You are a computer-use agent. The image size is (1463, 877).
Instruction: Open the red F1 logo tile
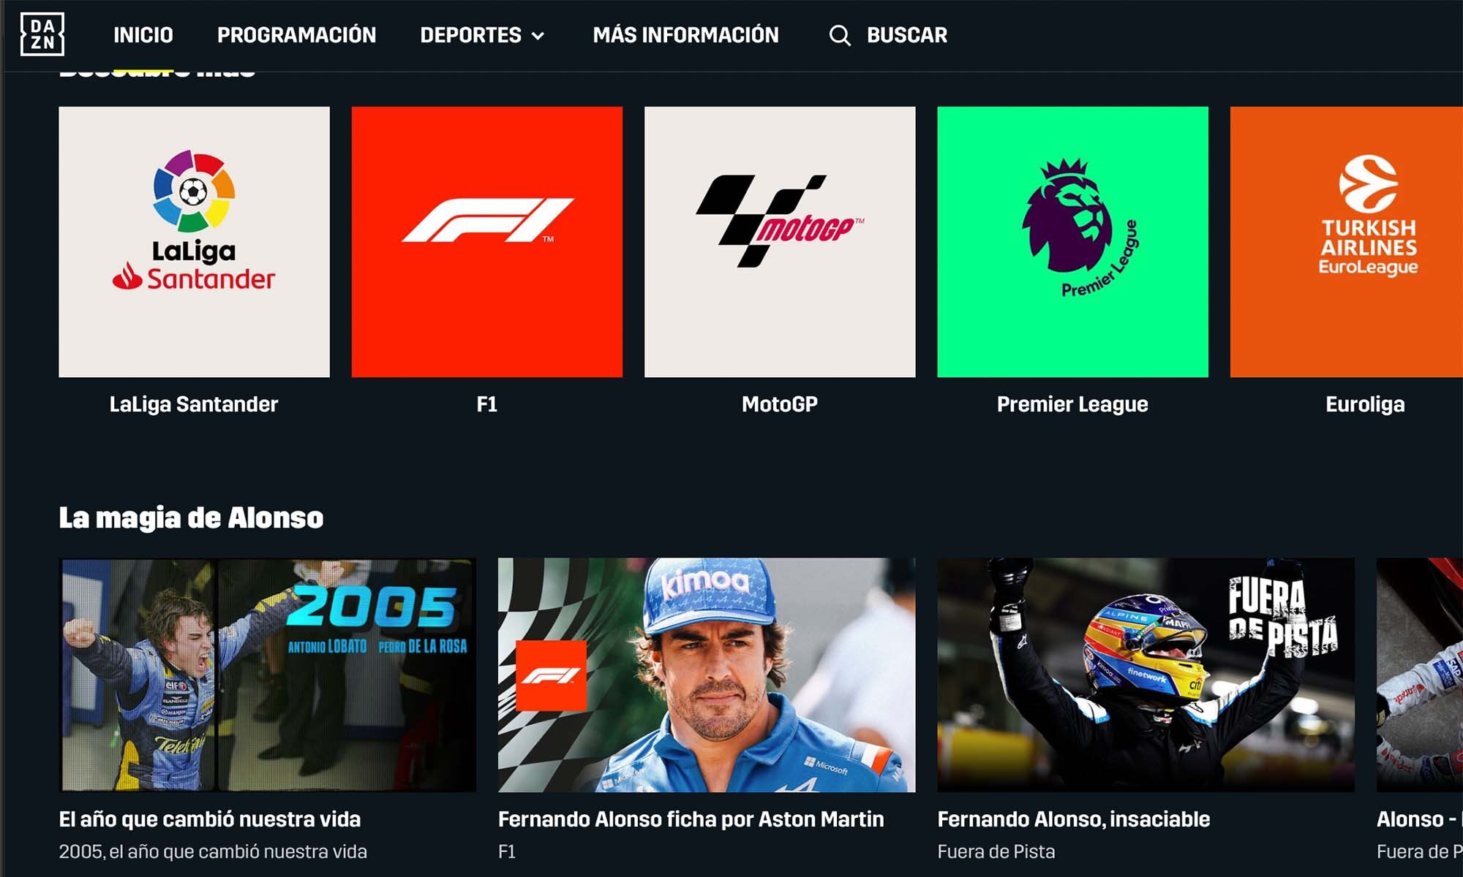[x=487, y=242]
